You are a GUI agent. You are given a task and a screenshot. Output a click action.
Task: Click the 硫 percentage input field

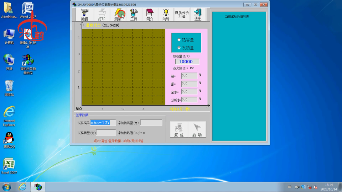pyautogui.click(x=189, y=75)
